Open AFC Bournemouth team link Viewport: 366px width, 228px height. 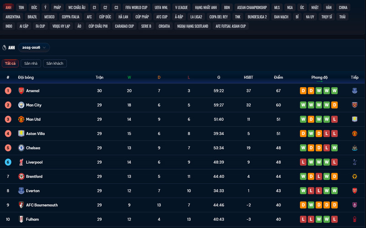pyautogui.click(x=42, y=205)
